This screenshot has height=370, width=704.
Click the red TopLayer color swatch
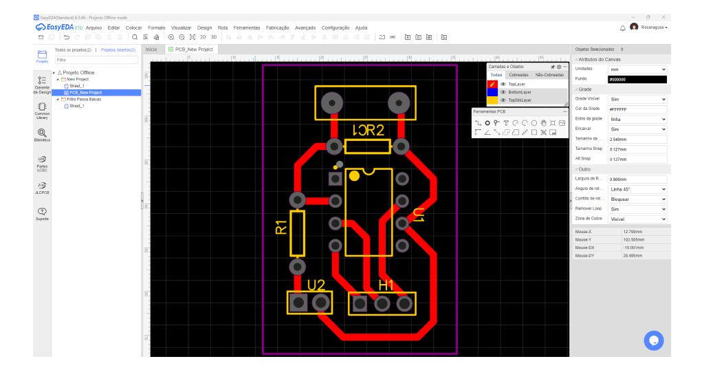(x=492, y=85)
